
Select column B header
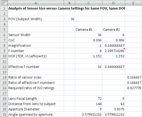coord(70,3)
